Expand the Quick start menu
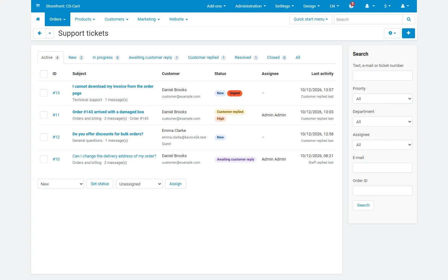This screenshot has width=448, height=280. coord(311,19)
